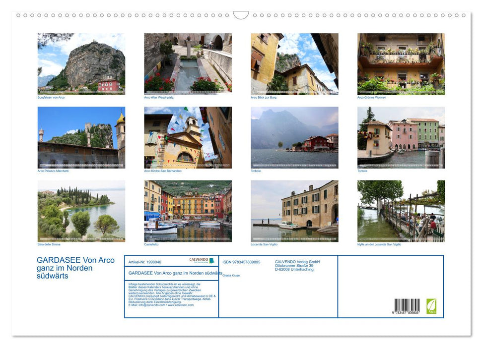This screenshot has width=482, height=347.
Task: Click the teal checkmark beside the CALVENDO logo
Action: [x=212, y=261]
